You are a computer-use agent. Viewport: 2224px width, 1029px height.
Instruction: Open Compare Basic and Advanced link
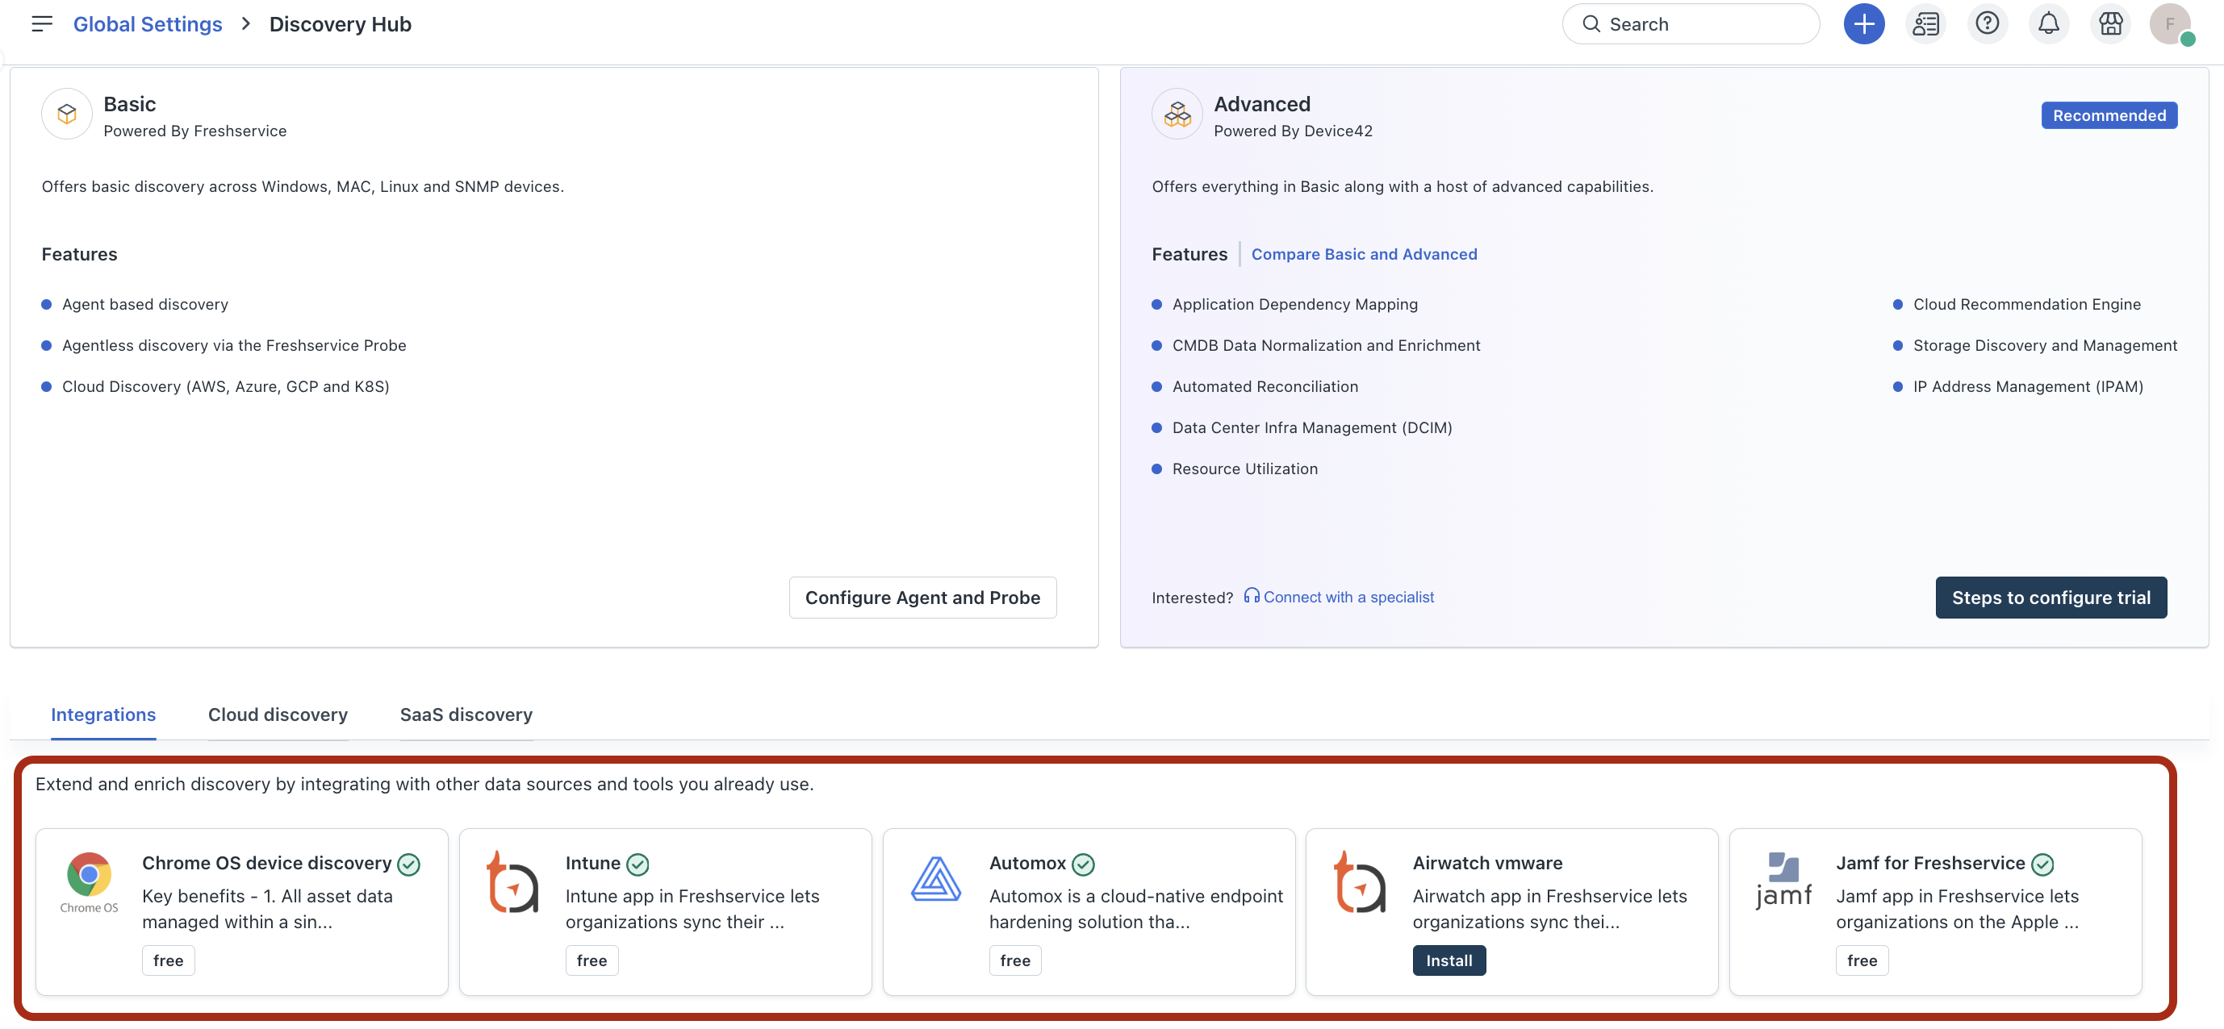(1363, 253)
